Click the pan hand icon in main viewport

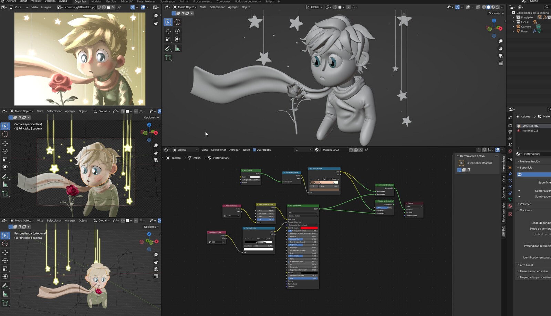(x=500, y=49)
